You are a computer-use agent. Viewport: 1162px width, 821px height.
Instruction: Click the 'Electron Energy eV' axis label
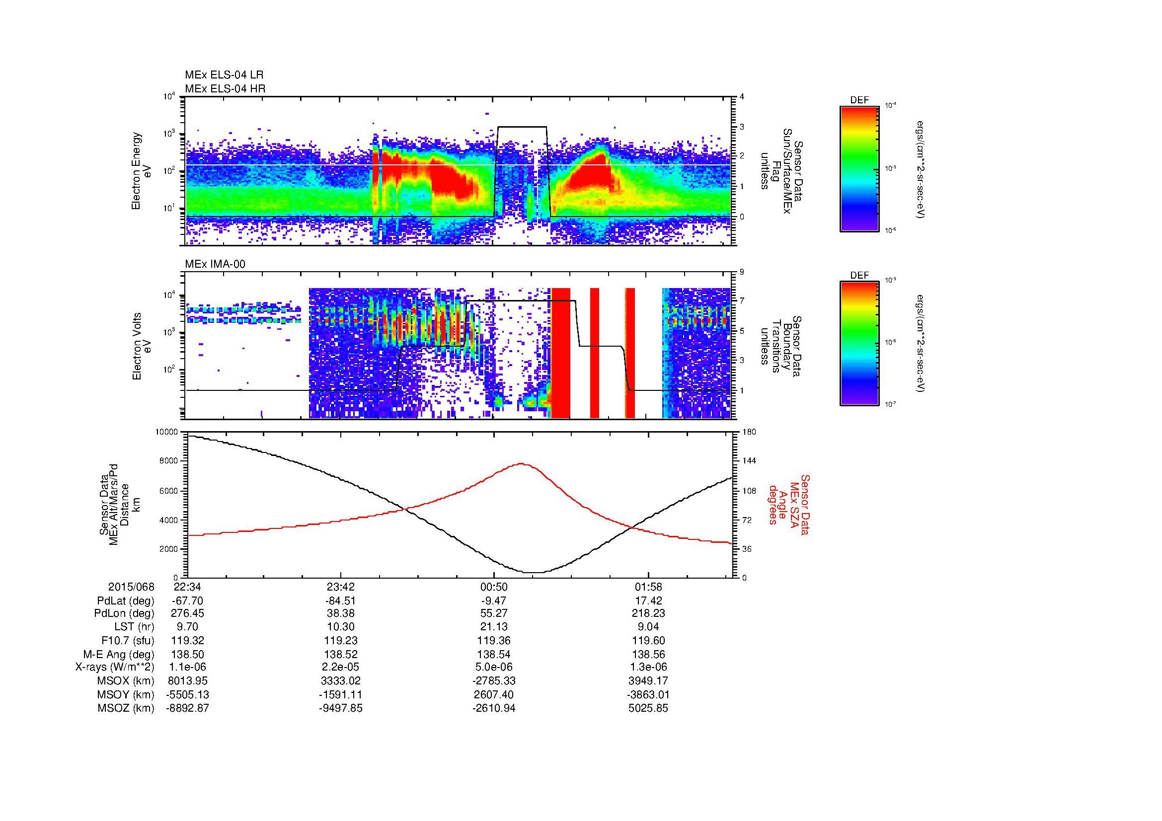pos(141,171)
